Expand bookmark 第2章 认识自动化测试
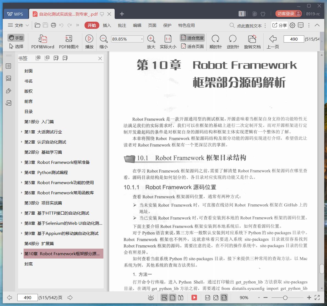The height and width of the screenshot is (306, 327). coord(21,142)
